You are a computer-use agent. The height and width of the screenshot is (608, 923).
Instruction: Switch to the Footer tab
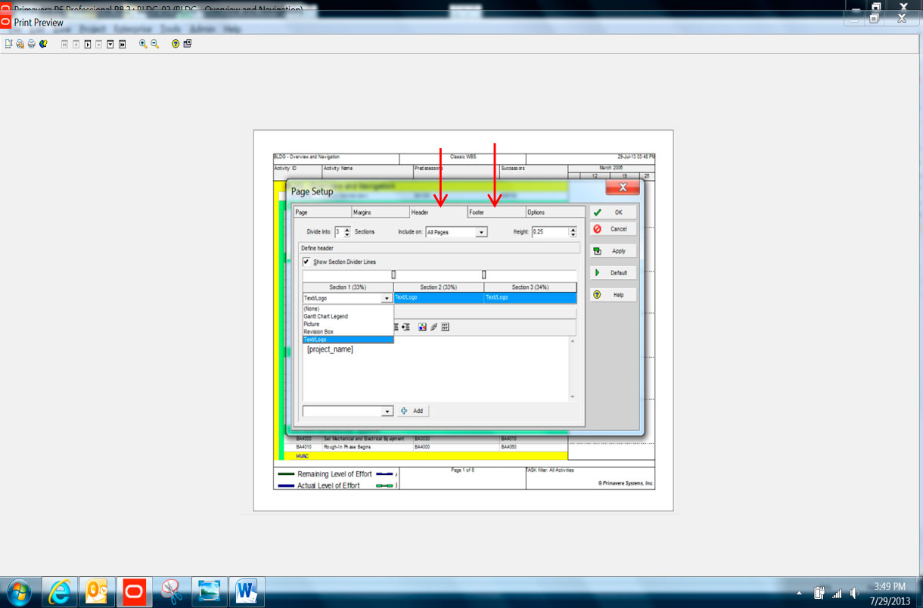click(497, 212)
